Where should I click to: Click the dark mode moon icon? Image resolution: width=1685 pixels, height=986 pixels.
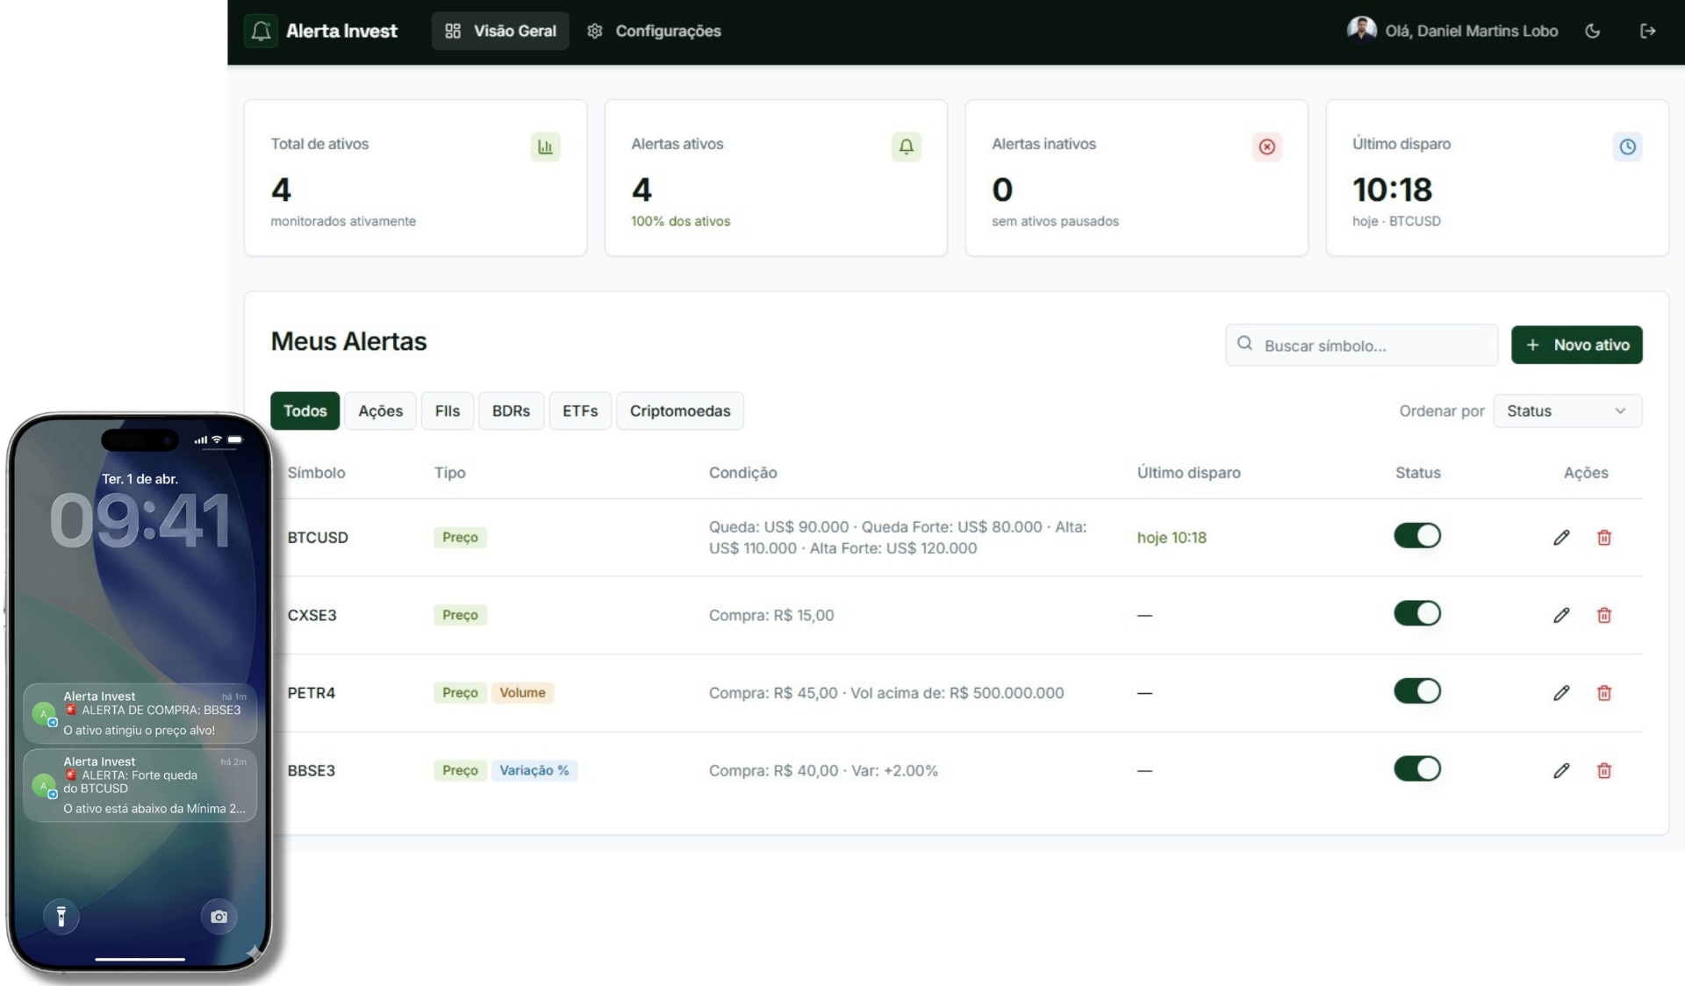pyautogui.click(x=1593, y=32)
